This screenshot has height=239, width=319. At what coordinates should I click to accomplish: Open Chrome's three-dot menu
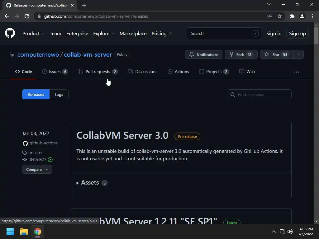coord(312,16)
